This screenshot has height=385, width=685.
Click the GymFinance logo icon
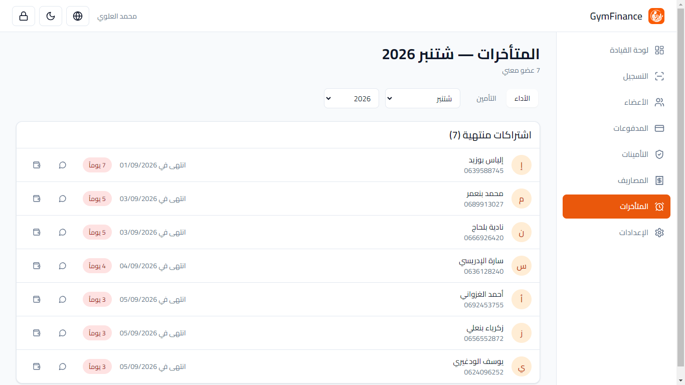[x=656, y=16]
